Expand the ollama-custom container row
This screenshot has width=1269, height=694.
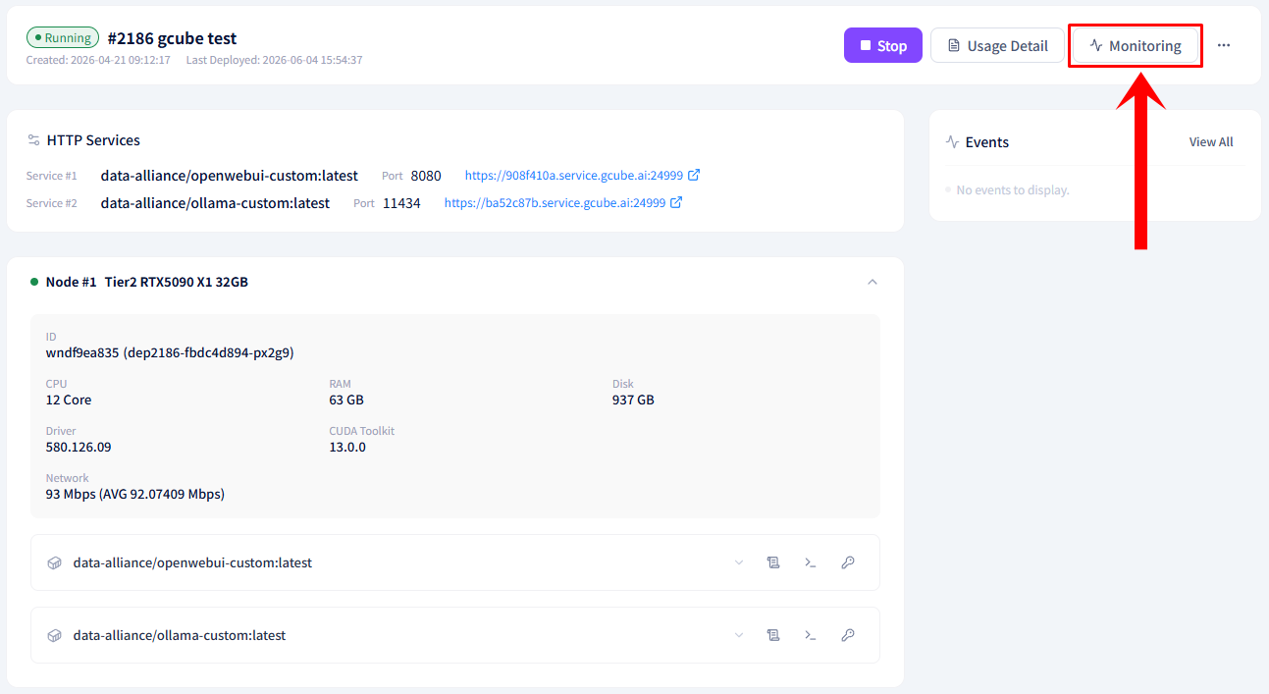(x=739, y=635)
